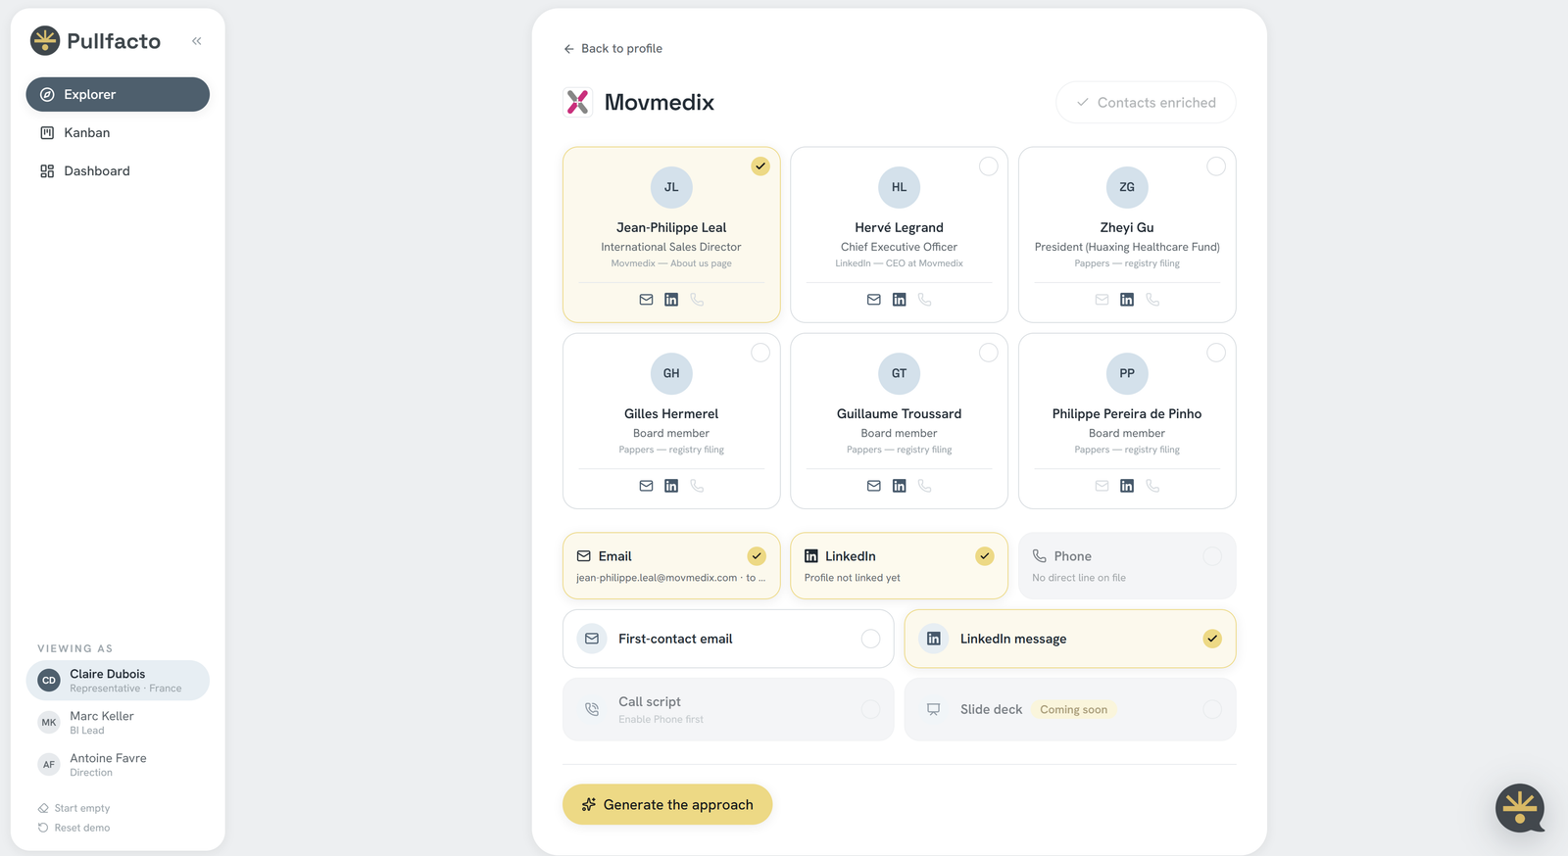
Task: Deselect Jean-Philippe Leal's checkmark
Action: 760,166
